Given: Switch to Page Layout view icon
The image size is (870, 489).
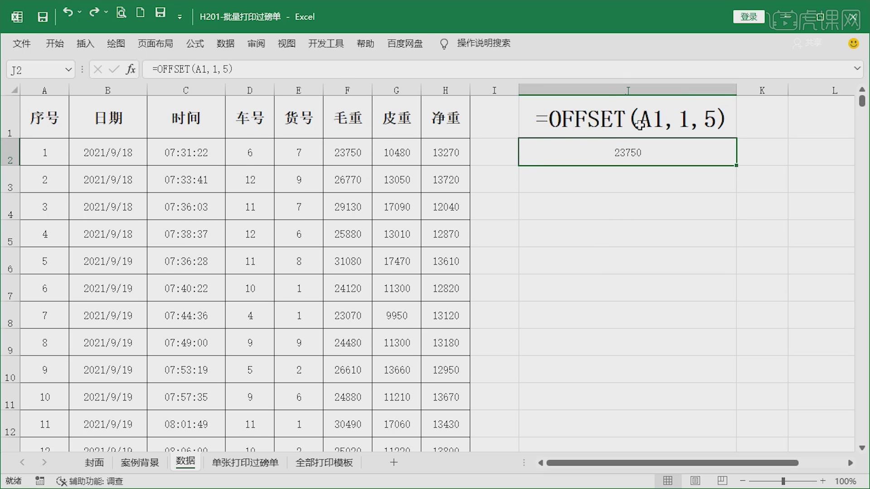Looking at the screenshot, I should tap(695, 481).
